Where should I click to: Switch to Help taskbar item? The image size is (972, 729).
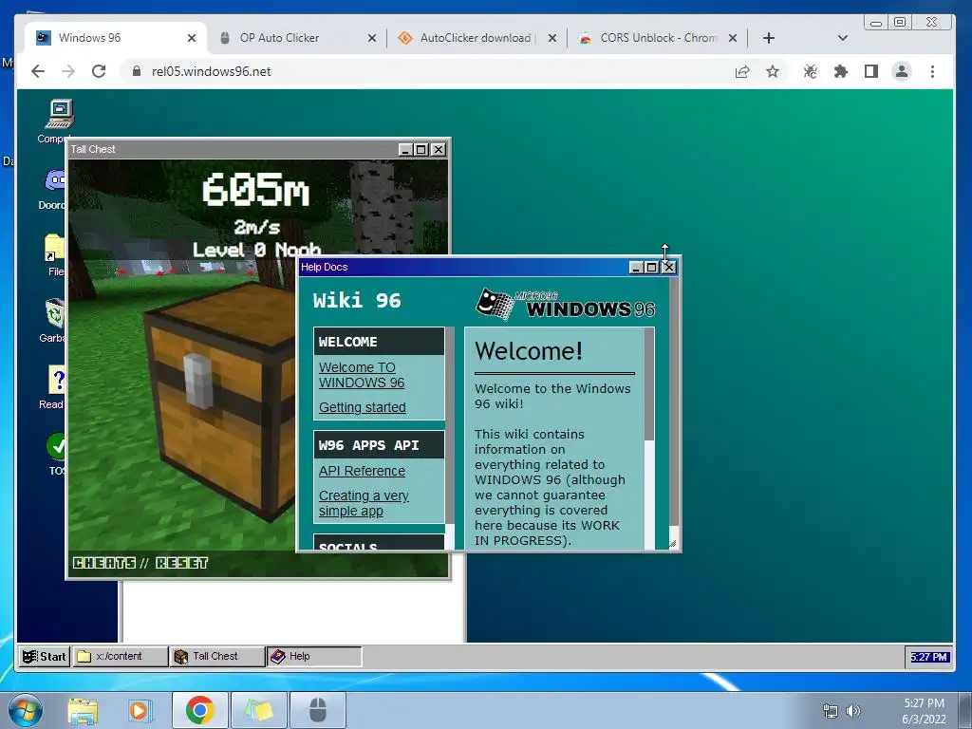(x=314, y=657)
